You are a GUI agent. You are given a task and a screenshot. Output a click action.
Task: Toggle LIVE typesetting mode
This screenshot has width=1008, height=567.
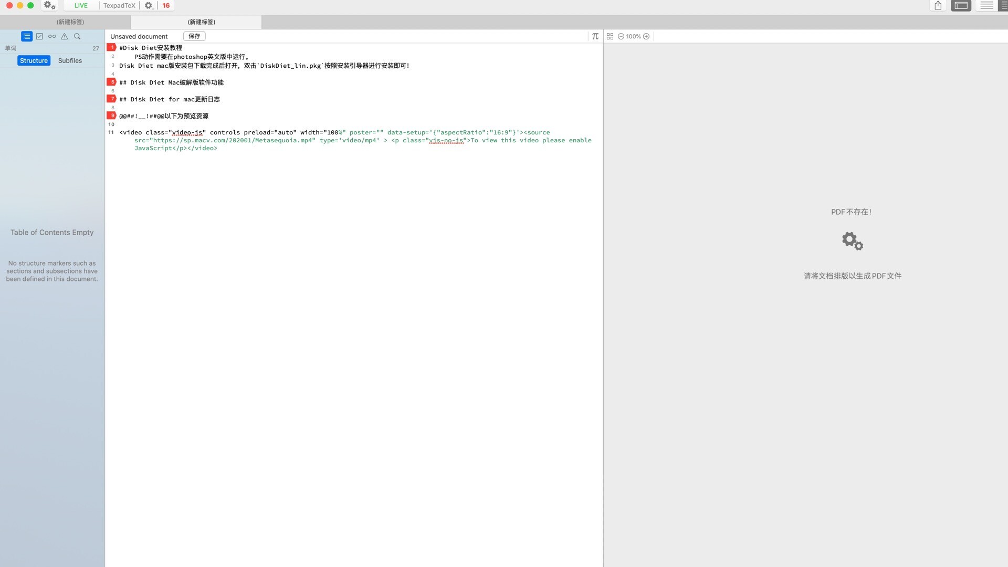point(81,5)
